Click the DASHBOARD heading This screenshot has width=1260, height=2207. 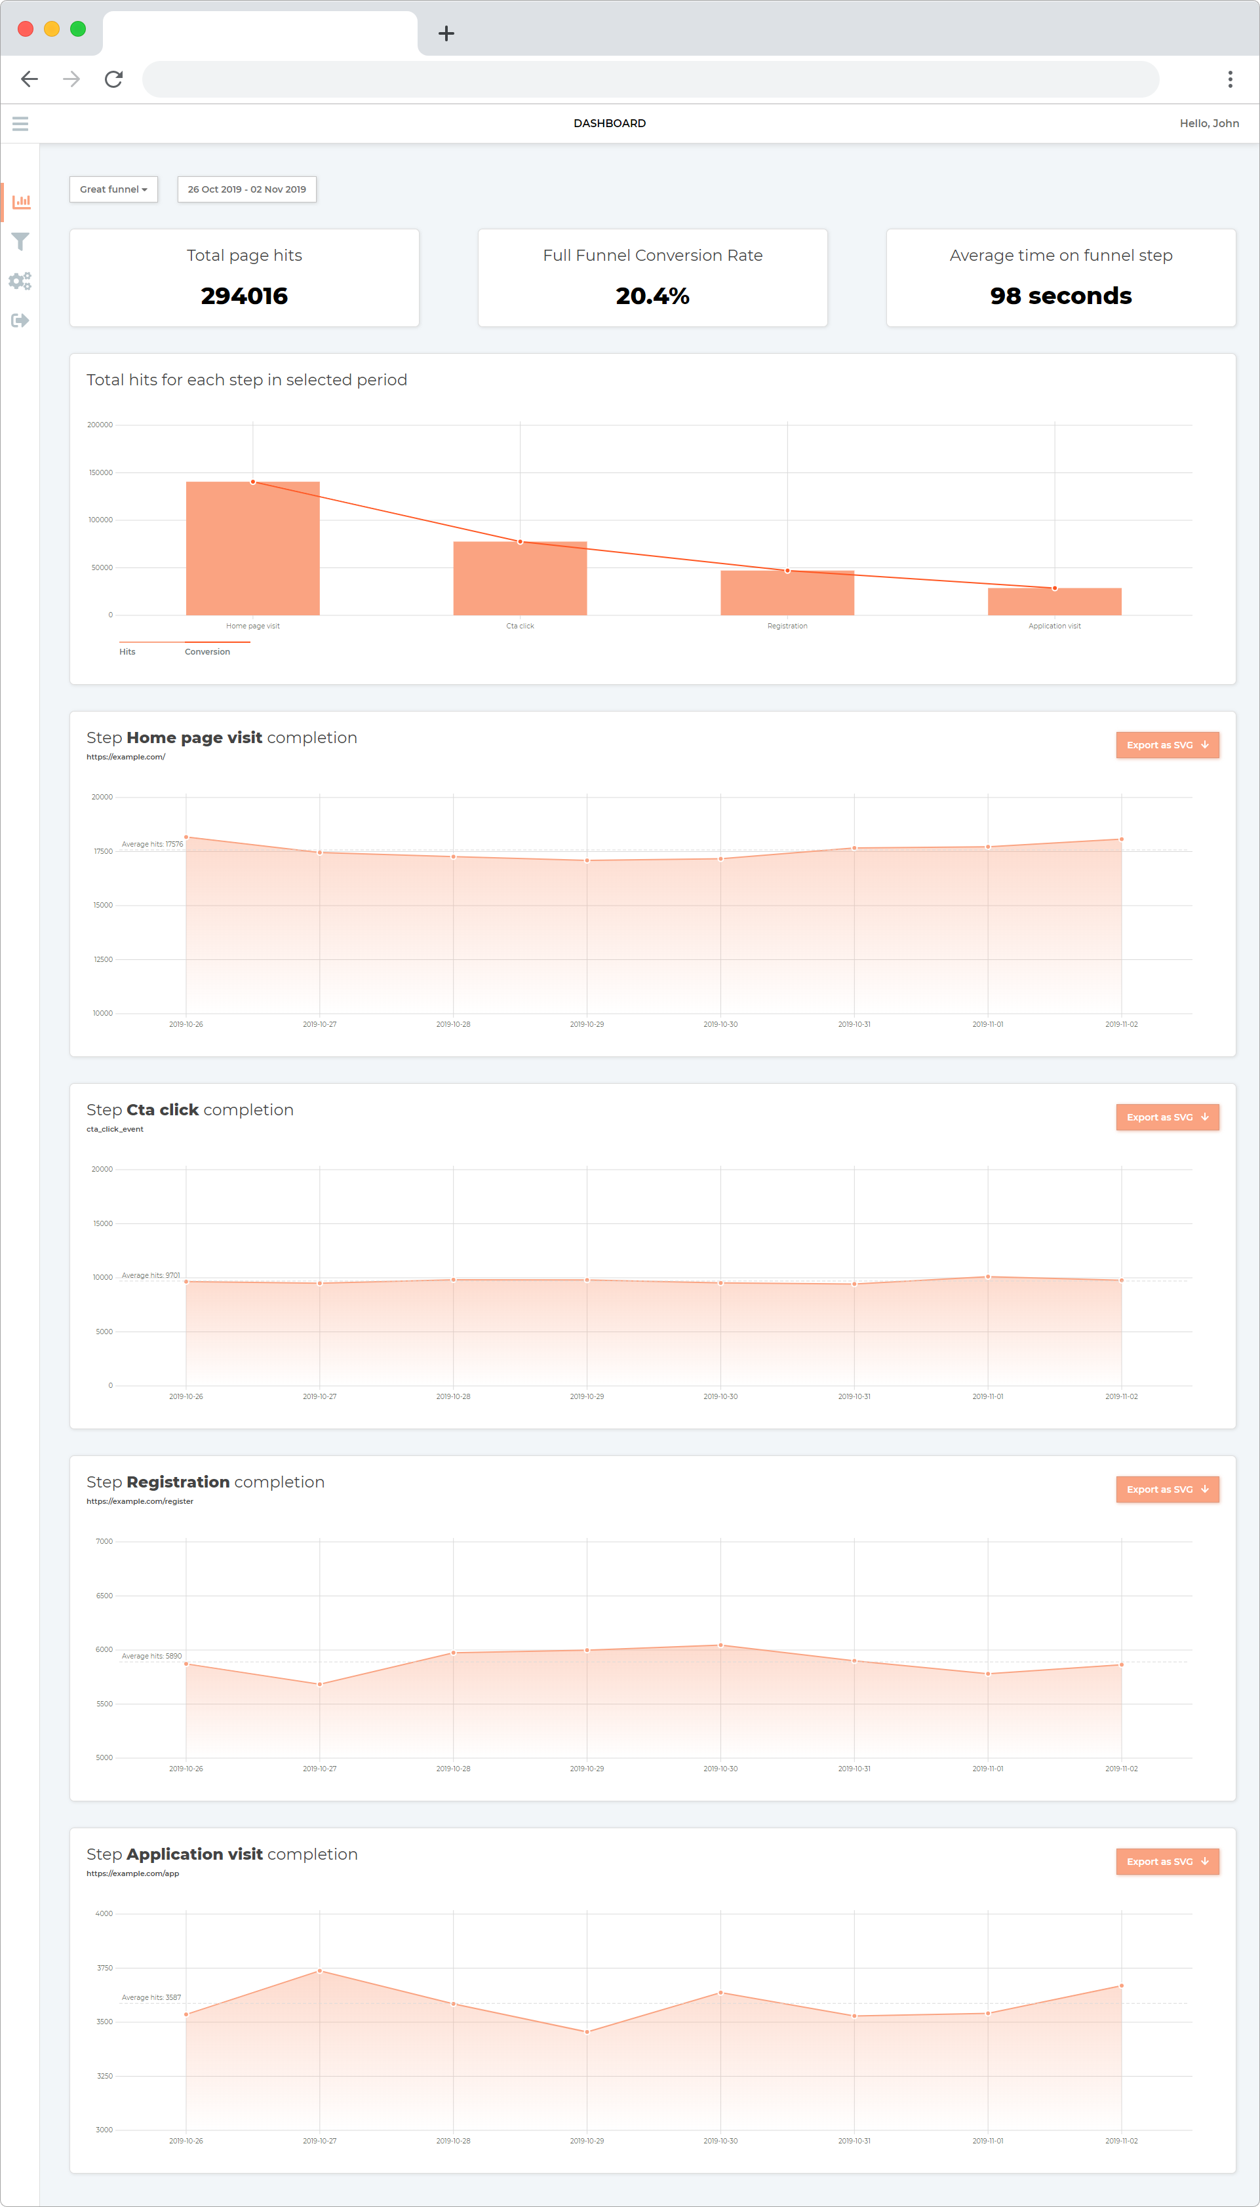609,123
